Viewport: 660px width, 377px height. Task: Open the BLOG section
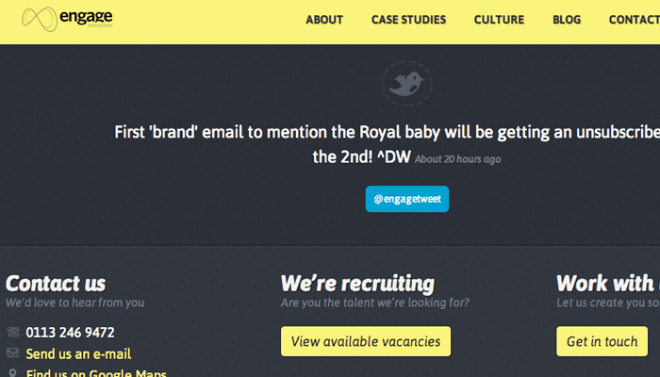coord(567,20)
